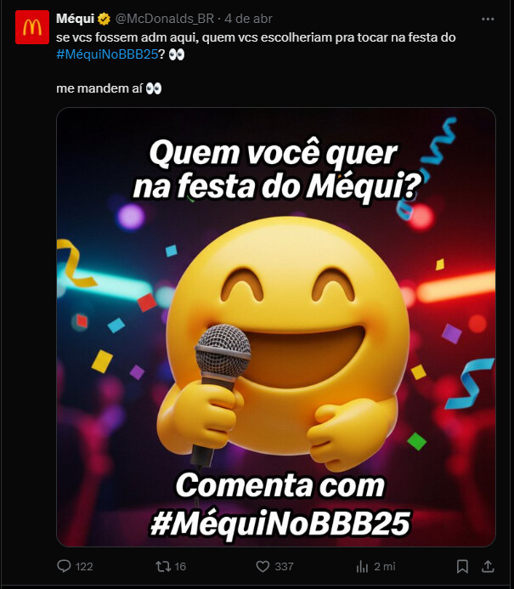This screenshot has height=589, width=514.
Task: Click the gold verified badge beside Méqui
Action: point(104,19)
